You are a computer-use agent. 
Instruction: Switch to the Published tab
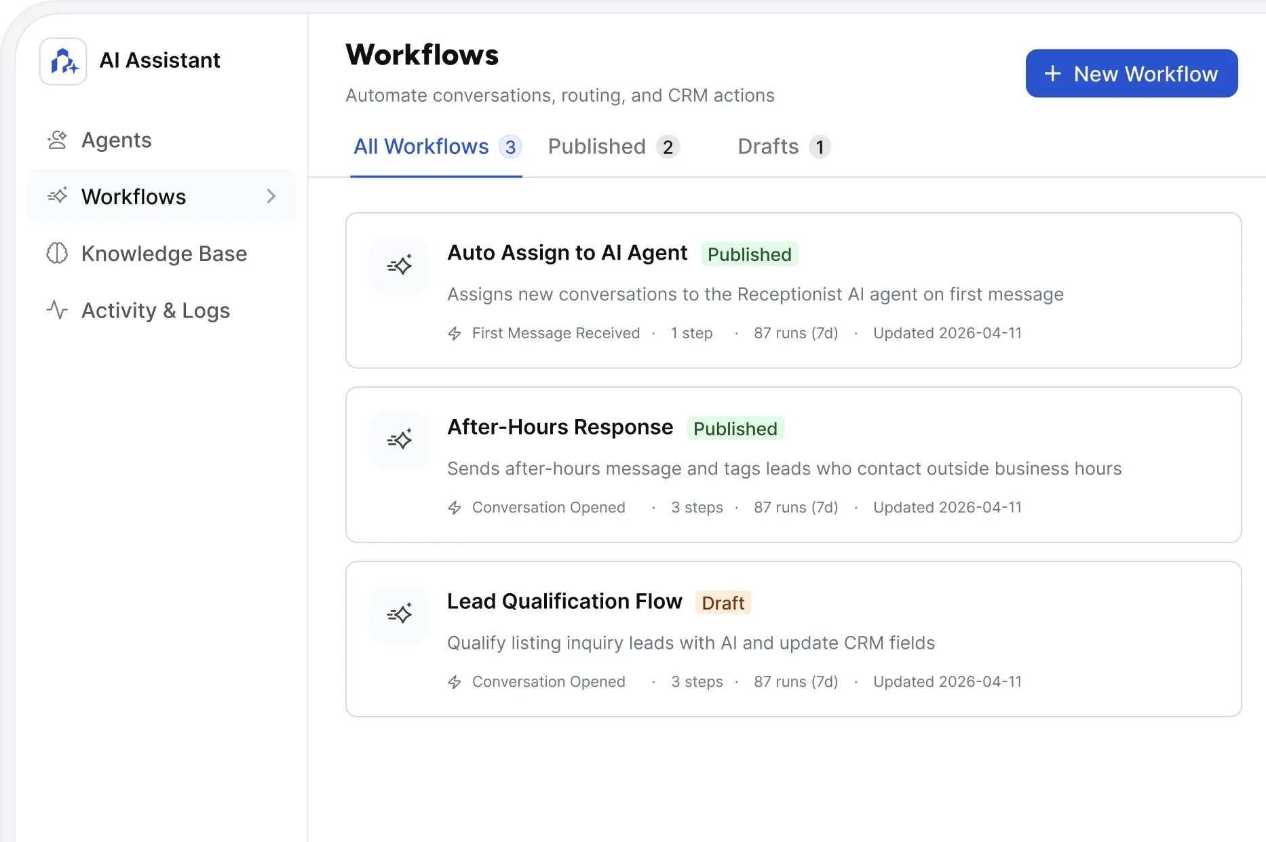coord(613,147)
